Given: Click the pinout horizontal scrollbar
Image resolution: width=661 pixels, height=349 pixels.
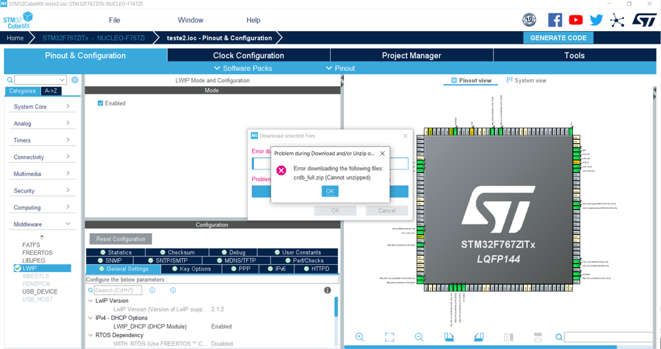Looking at the screenshot, I should pos(480,347).
